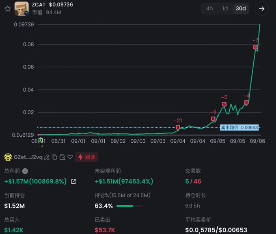Click the 持仓%(15.6M of 24.5M) label
Screen dimensions: 276x234
click(123, 195)
